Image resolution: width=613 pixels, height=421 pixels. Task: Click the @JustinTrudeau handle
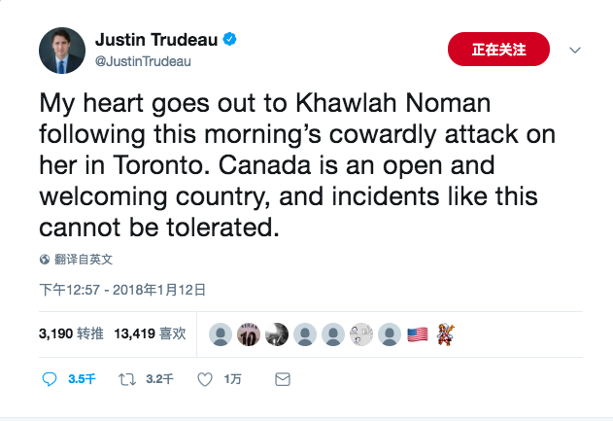(143, 61)
